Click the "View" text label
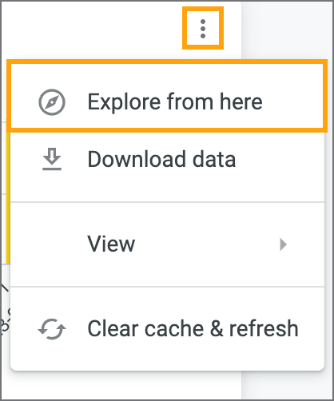 click(111, 244)
